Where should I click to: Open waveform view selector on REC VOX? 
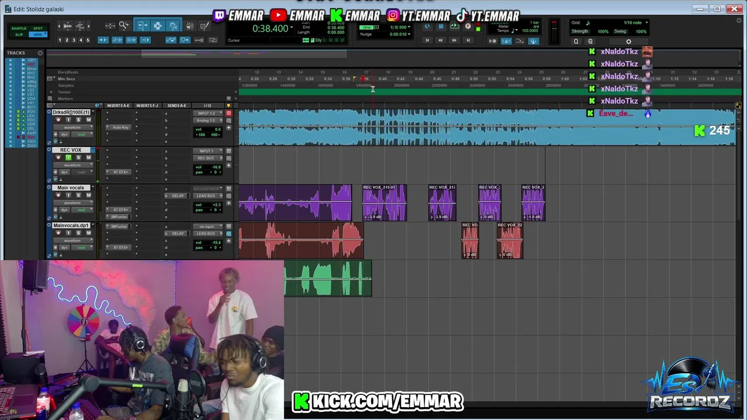pyautogui.click(x=72, y=165)
